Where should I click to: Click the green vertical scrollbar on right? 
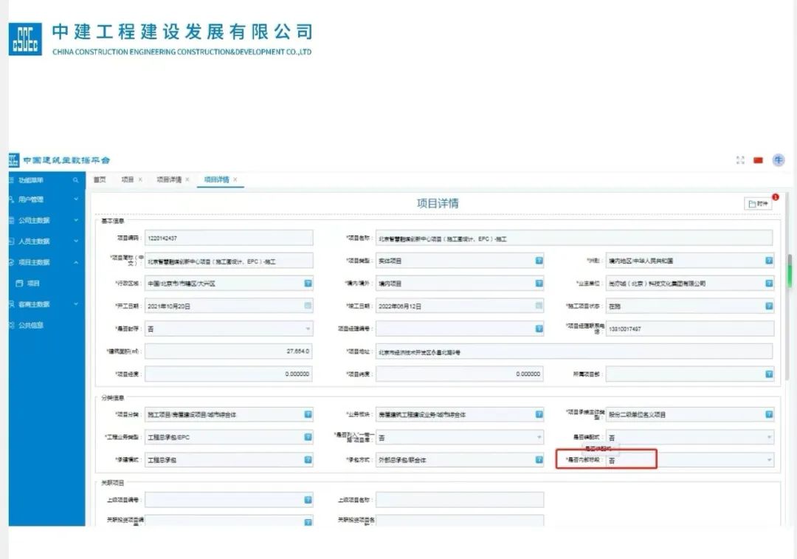click(x=788, y=273)
